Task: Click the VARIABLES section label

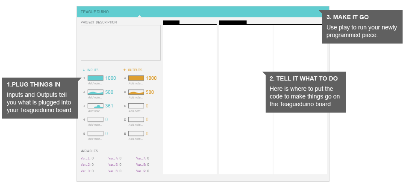Action: [89, 151]
